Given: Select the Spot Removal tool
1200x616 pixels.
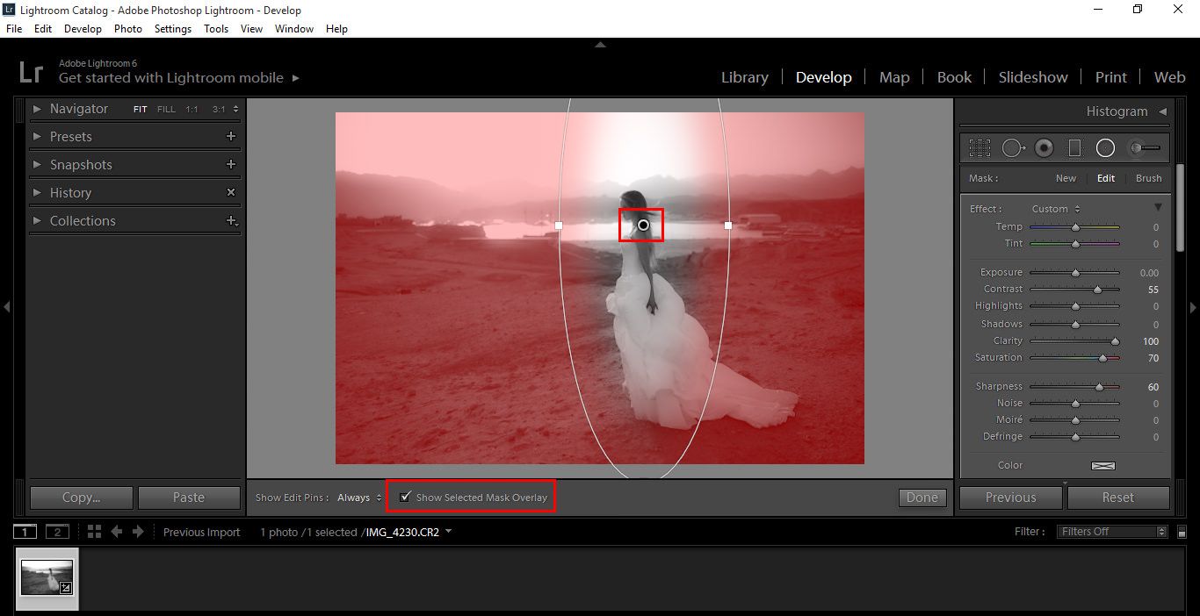Looking at the screenshot, I should [x=1013, y=147].
